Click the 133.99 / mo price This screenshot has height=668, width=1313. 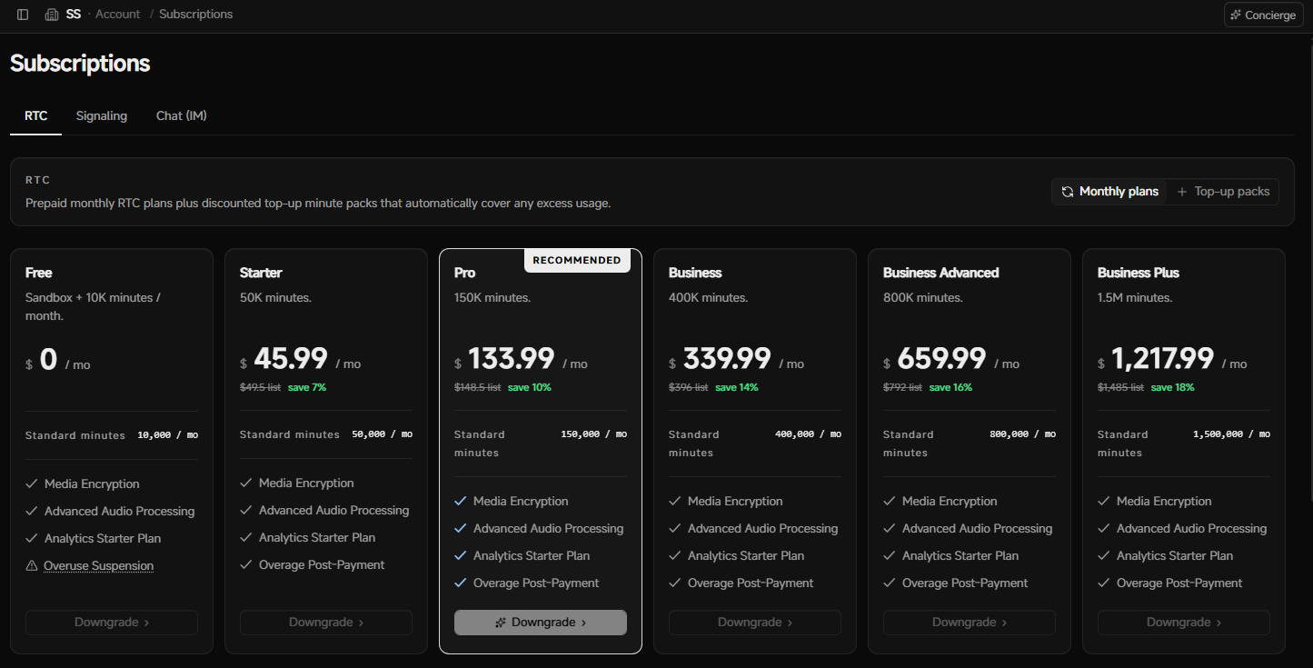(522, 360)
